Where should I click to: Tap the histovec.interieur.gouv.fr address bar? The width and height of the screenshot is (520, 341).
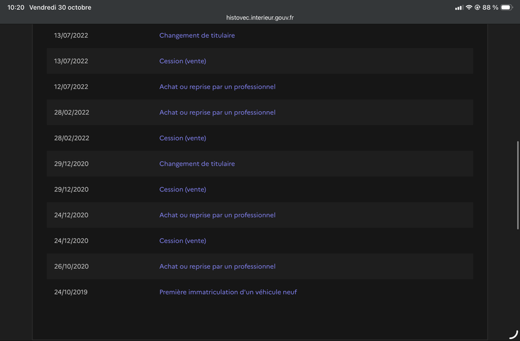[x=260, y=18]
